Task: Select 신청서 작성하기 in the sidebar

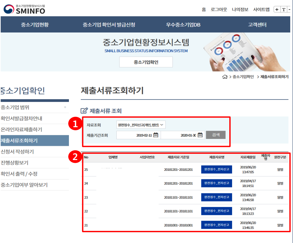Action: [17, 151]
